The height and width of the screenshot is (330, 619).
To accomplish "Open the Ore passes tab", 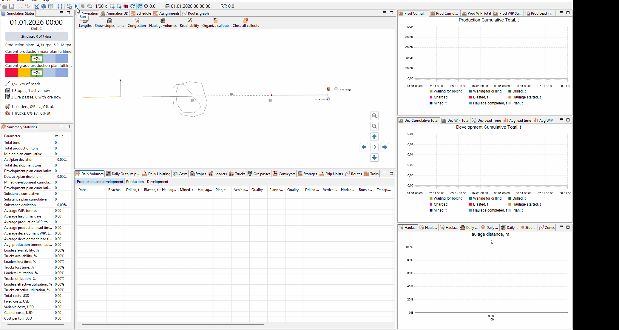I will coord(259,174).
